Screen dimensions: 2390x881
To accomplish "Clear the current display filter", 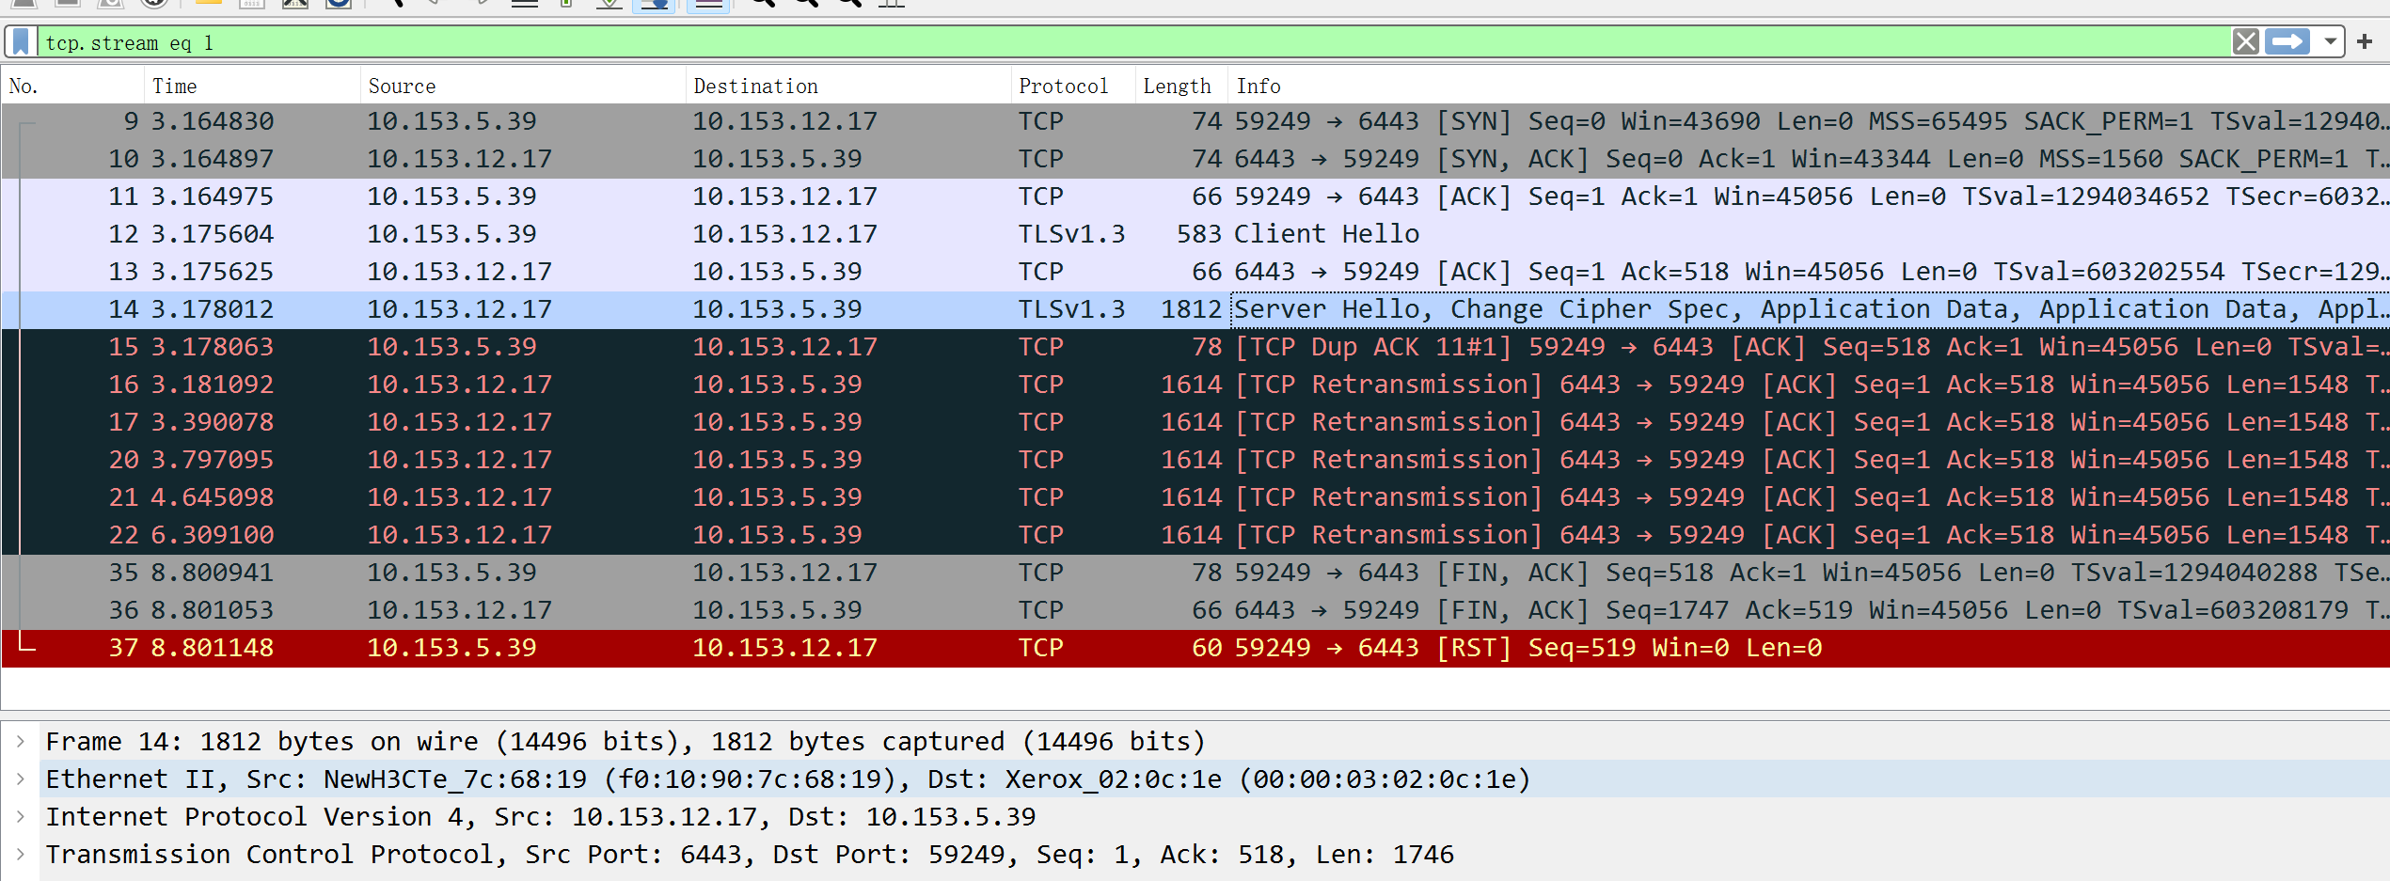I will (x=2246, y=41).
